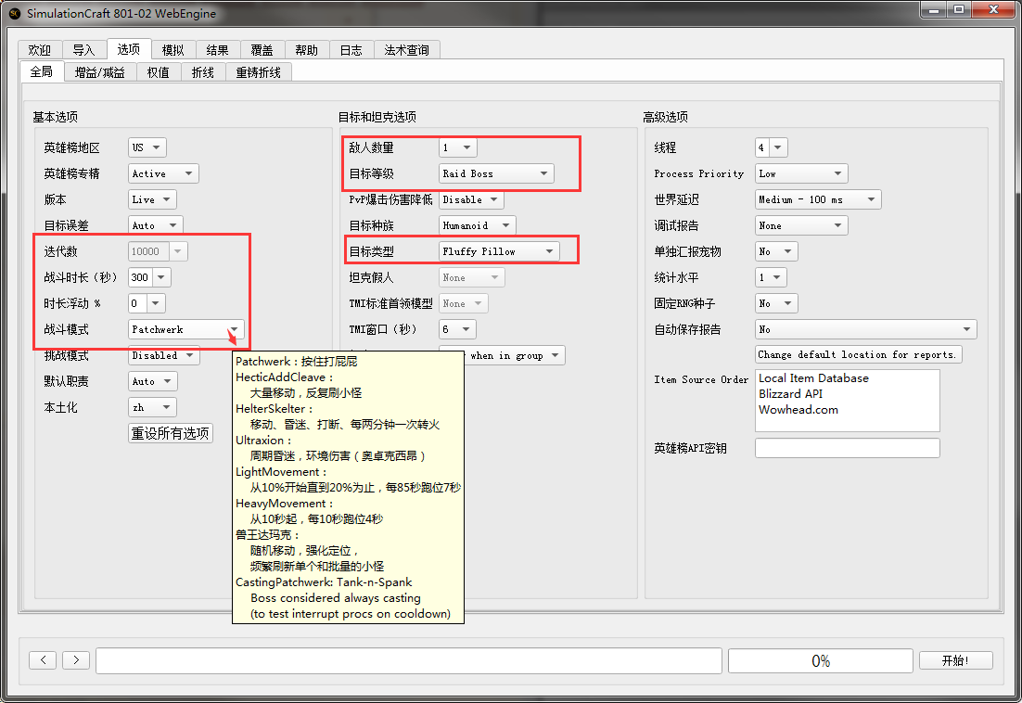The height and width of the screenshot is (703, 1022).
Task: Open the 目标种族 Humanoid dropdown
Action: 477,225
